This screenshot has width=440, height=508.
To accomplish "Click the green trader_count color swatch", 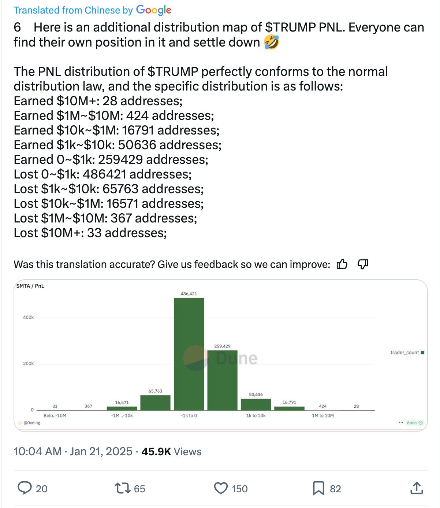I will point(422,353).
